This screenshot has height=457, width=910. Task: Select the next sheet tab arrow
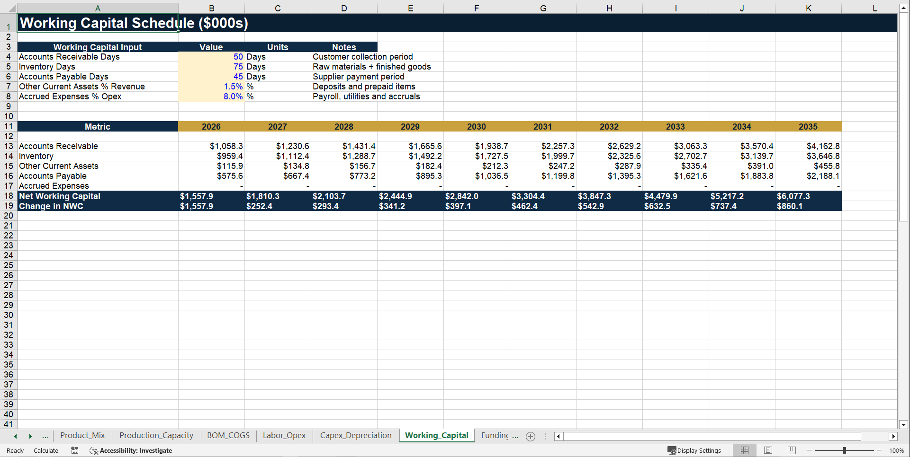pos(30,436)
